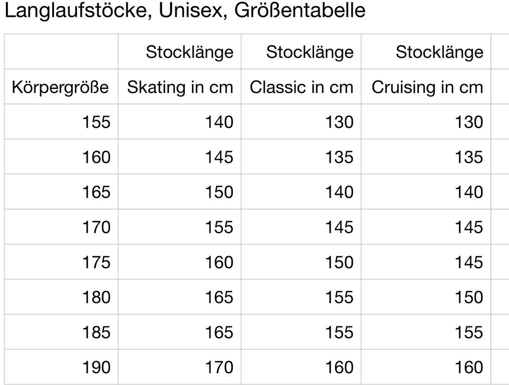Image resolution: width=509 pixels, height=385 pixels.
Task: Click the "Cruising in cm" column header
Action: pos(427,87)
